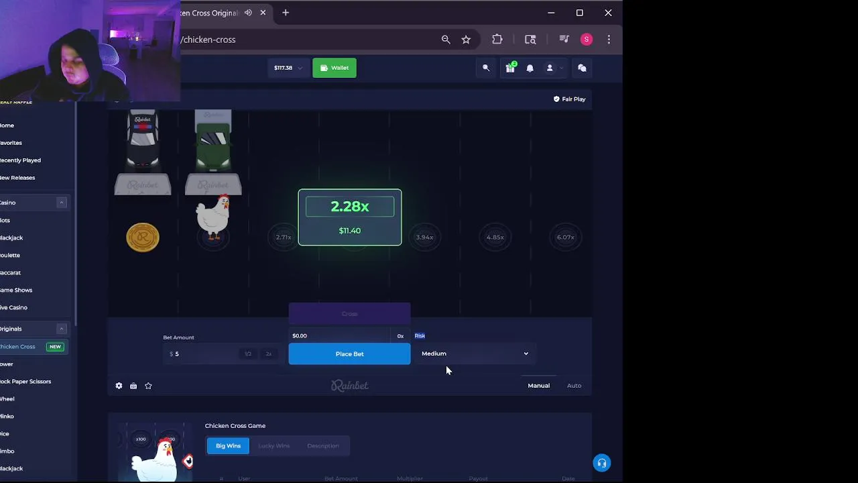
Task: Click the 2.71x multiplier lane marker
Action: click(284, 237)
